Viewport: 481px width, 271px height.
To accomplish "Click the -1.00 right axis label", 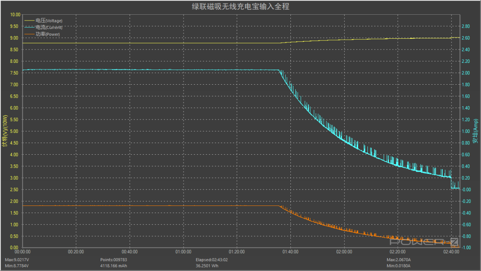I will point(466,247).
